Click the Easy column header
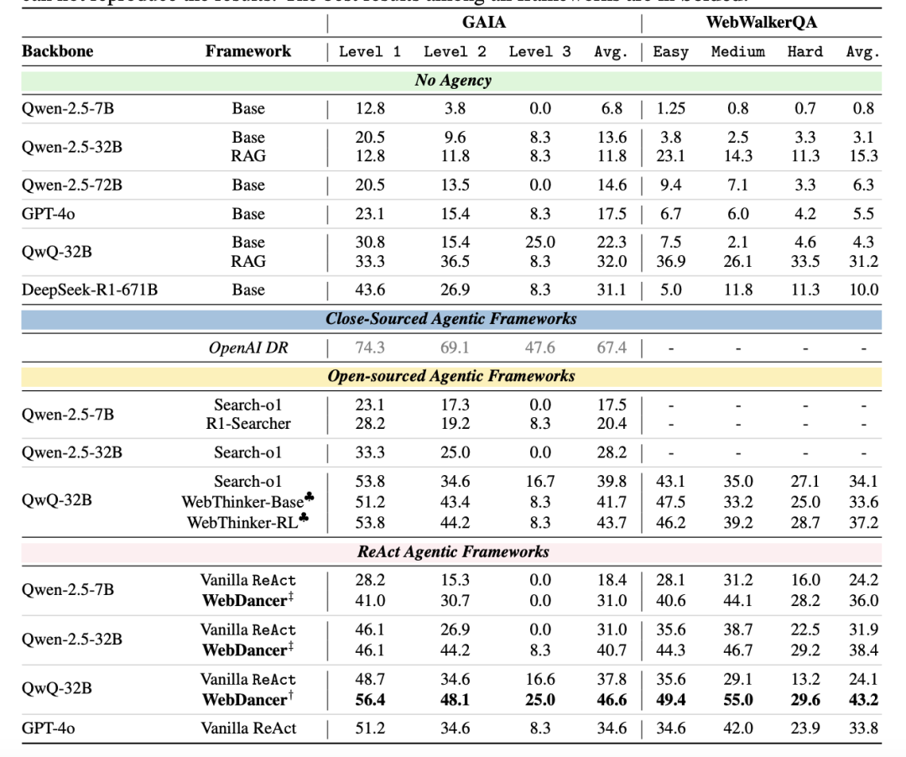 (671, 52)
